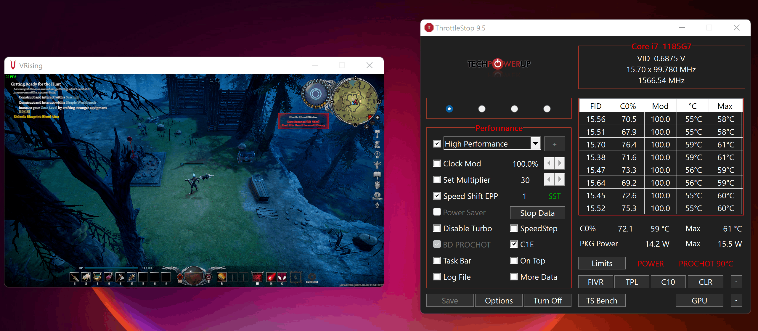
Task: Click the minimap zoom-in plus icon
Action: click(x=378, y=118)
